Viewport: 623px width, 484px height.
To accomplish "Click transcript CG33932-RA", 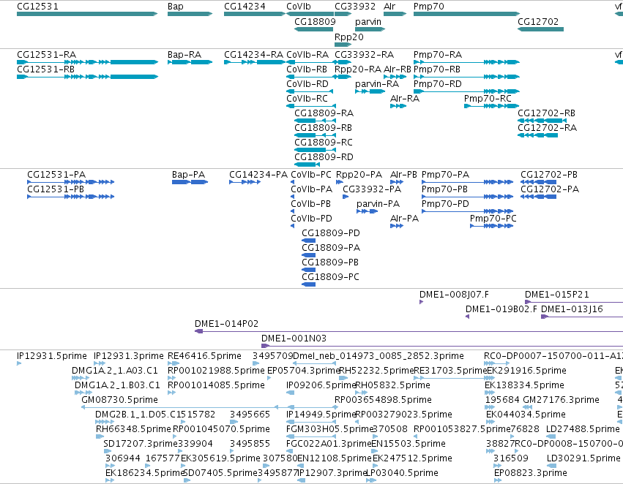I will pyautogui.click(x=343, y=62).
